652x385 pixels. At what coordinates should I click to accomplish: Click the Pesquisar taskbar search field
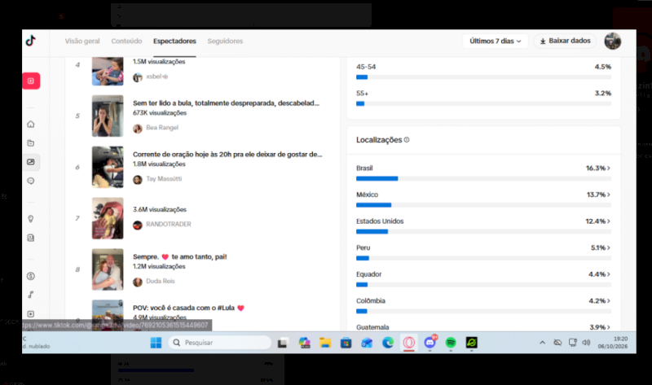point(219,343)
